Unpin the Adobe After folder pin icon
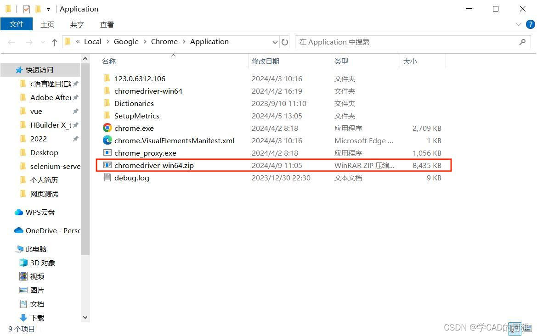 (76, 97)
